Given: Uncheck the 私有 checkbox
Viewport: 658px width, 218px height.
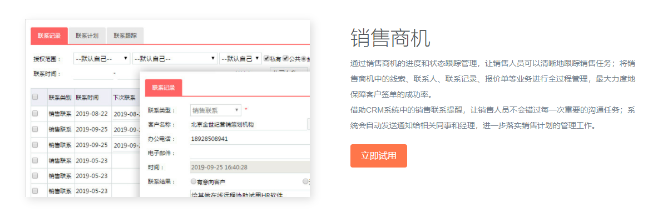Looking at the screenshot, I should pyautogui.click(x=266, y=59).
